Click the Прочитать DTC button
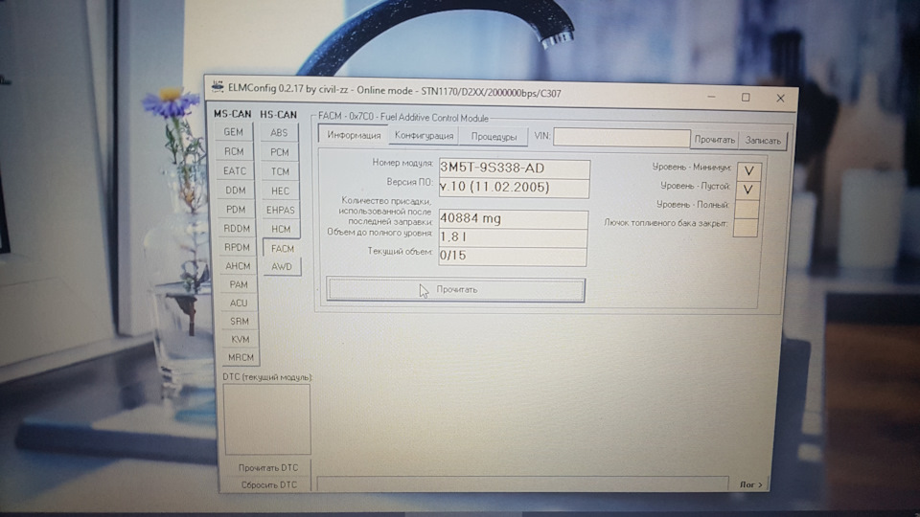The image size is (920, 517). tap(268, 468)
